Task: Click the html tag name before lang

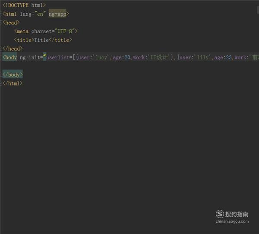Action: 11,14
